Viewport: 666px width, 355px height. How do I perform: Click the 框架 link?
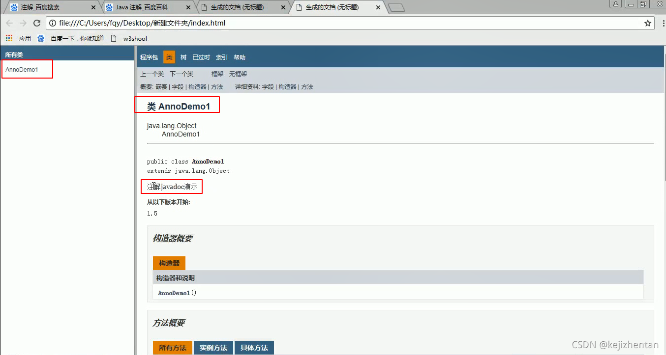(x=217, y=74)
